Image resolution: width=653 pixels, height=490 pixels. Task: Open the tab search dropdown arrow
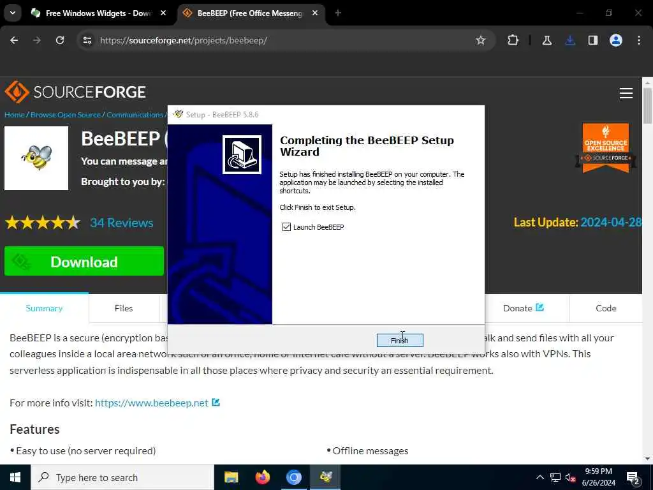[13, 13]
